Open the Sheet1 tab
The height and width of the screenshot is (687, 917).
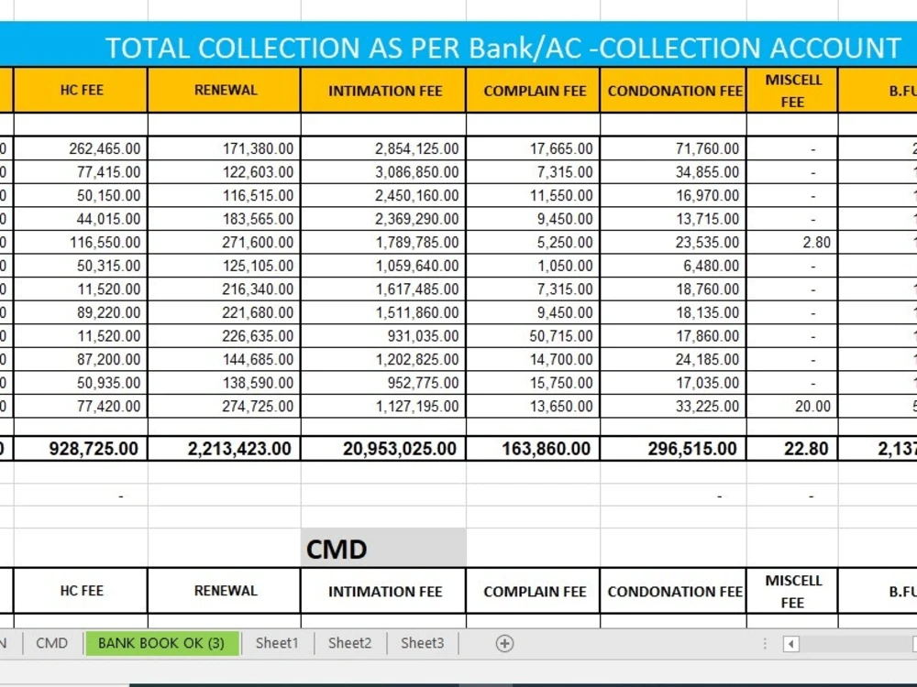pyautogui.click(x=277, y=643)
